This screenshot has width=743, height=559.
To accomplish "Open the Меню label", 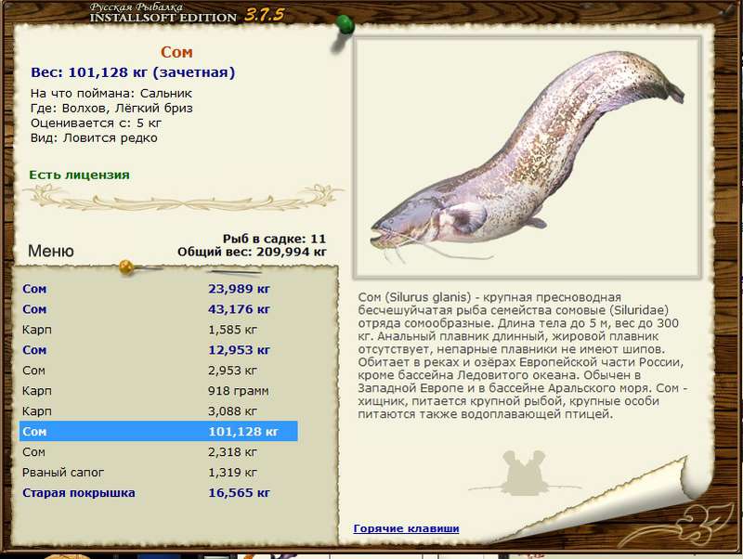I will pyautogui.click(x=51, y=251).
